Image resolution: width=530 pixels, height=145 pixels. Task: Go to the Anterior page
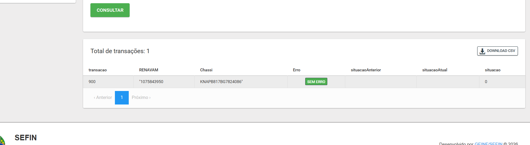pos(103,97)
